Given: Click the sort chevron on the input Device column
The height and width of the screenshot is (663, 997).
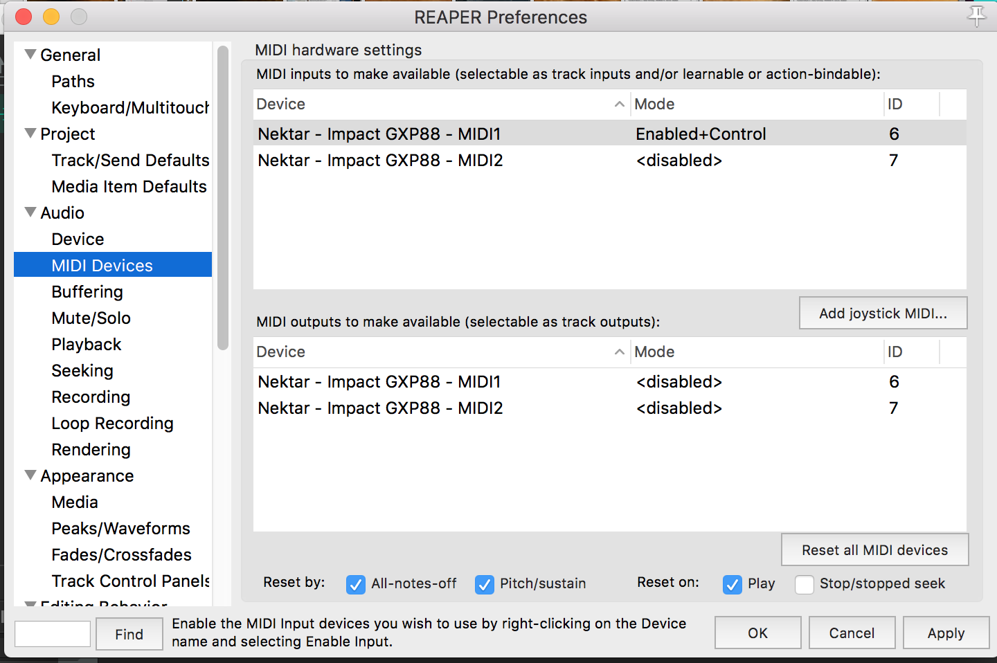Looking at the screenshot, I should (x=619, y=104).
